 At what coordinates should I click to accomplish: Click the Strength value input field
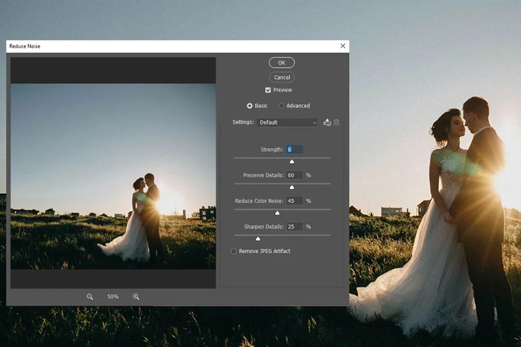click(295, 149)
